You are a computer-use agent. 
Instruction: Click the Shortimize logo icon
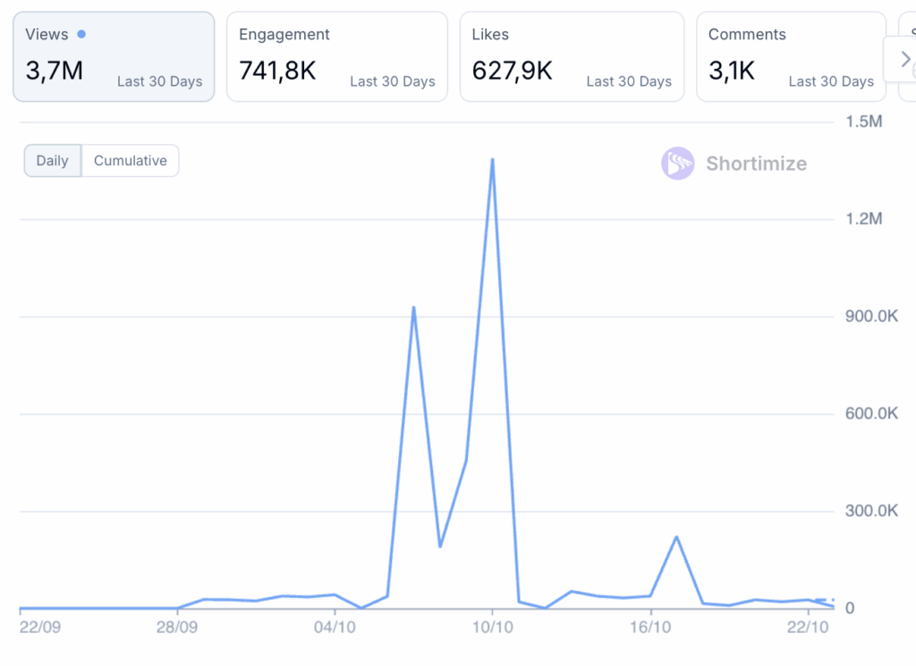tap(677, 164)
